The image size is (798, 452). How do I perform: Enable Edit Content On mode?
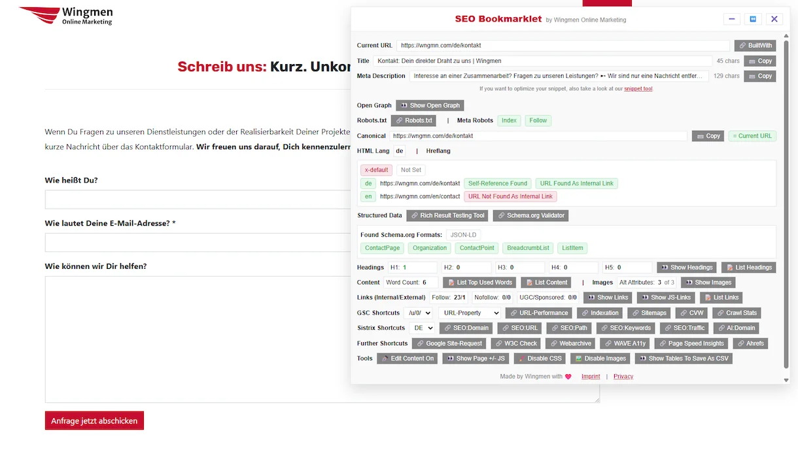(x=407, y=358)
